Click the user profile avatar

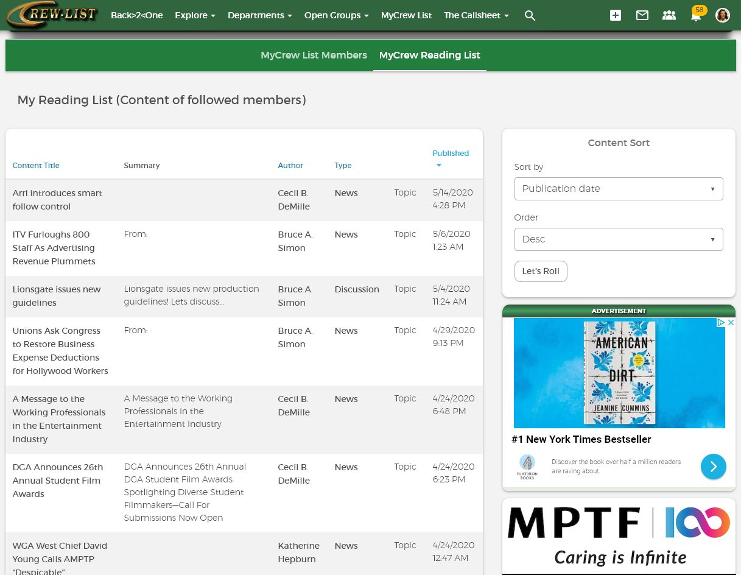723,16
